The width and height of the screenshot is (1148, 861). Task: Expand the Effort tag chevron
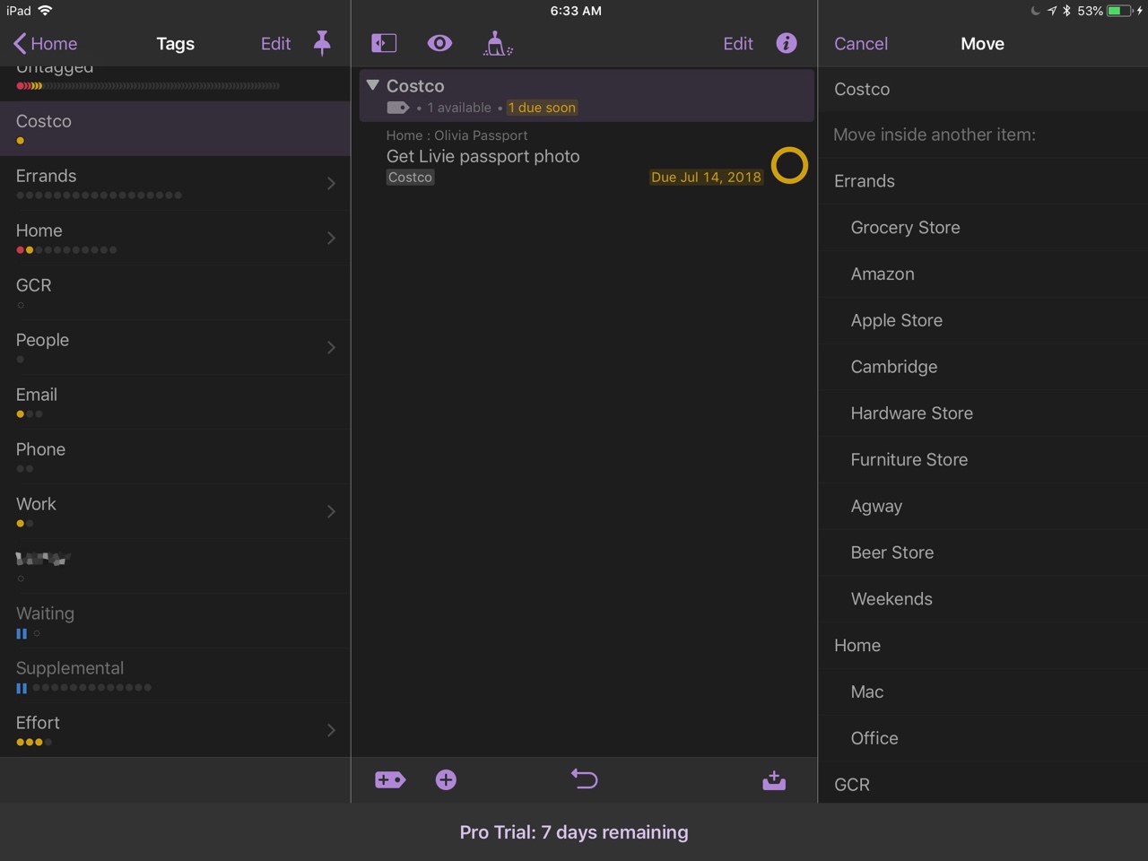click(x=331, y=730)
